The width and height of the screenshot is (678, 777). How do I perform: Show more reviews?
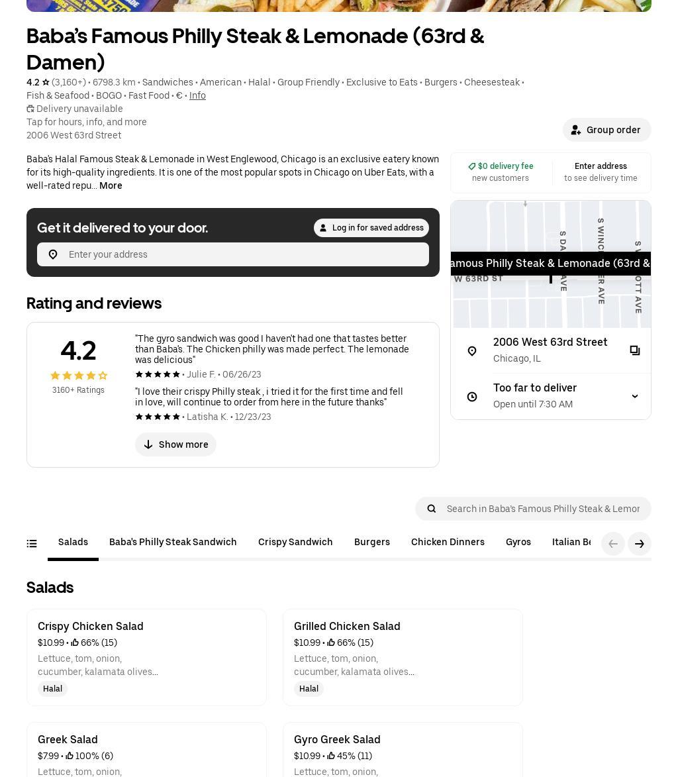175,444
